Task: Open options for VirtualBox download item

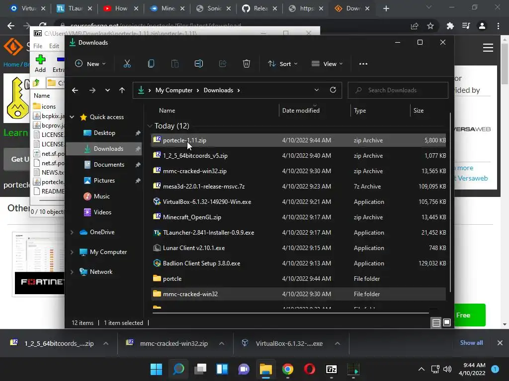Action: point(338,343)
